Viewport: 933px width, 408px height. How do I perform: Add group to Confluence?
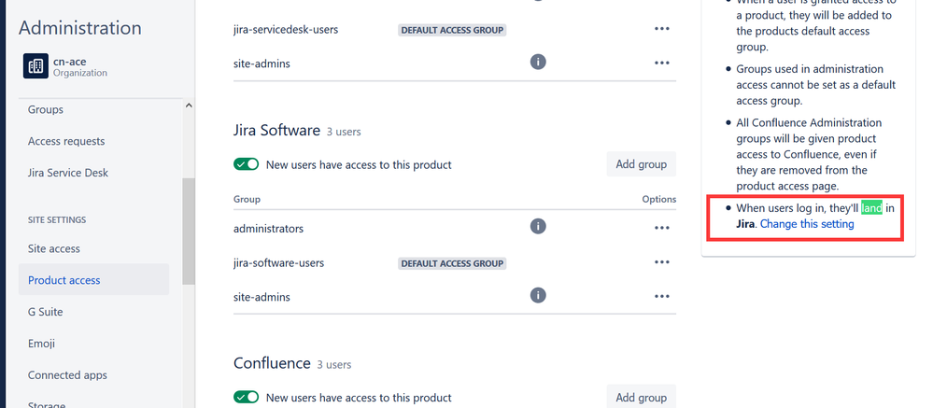[642, 398]
